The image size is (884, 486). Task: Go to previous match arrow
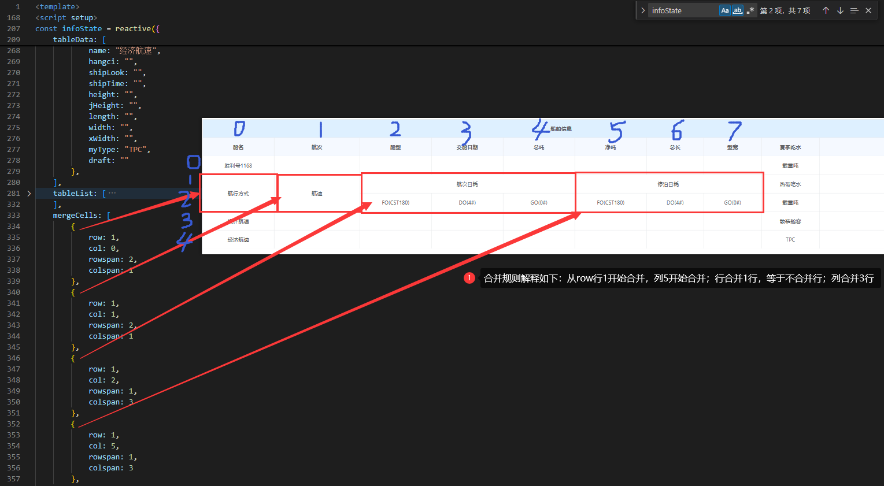pos(826,10)
